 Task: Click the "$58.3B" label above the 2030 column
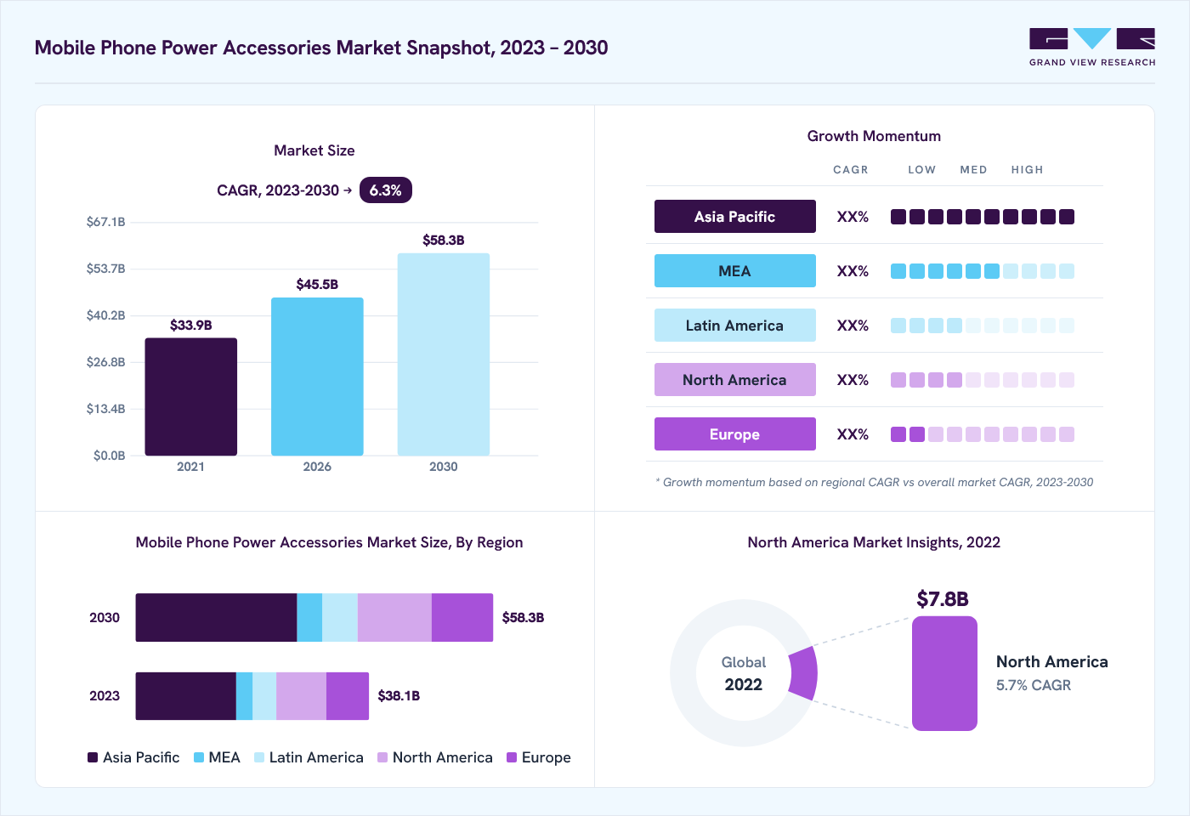point(444,241)
